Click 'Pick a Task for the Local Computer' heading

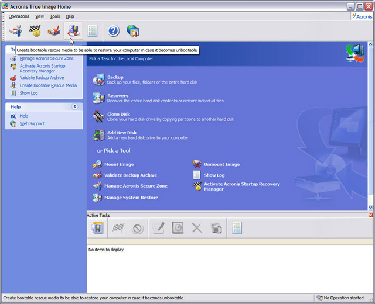[121, 58]
